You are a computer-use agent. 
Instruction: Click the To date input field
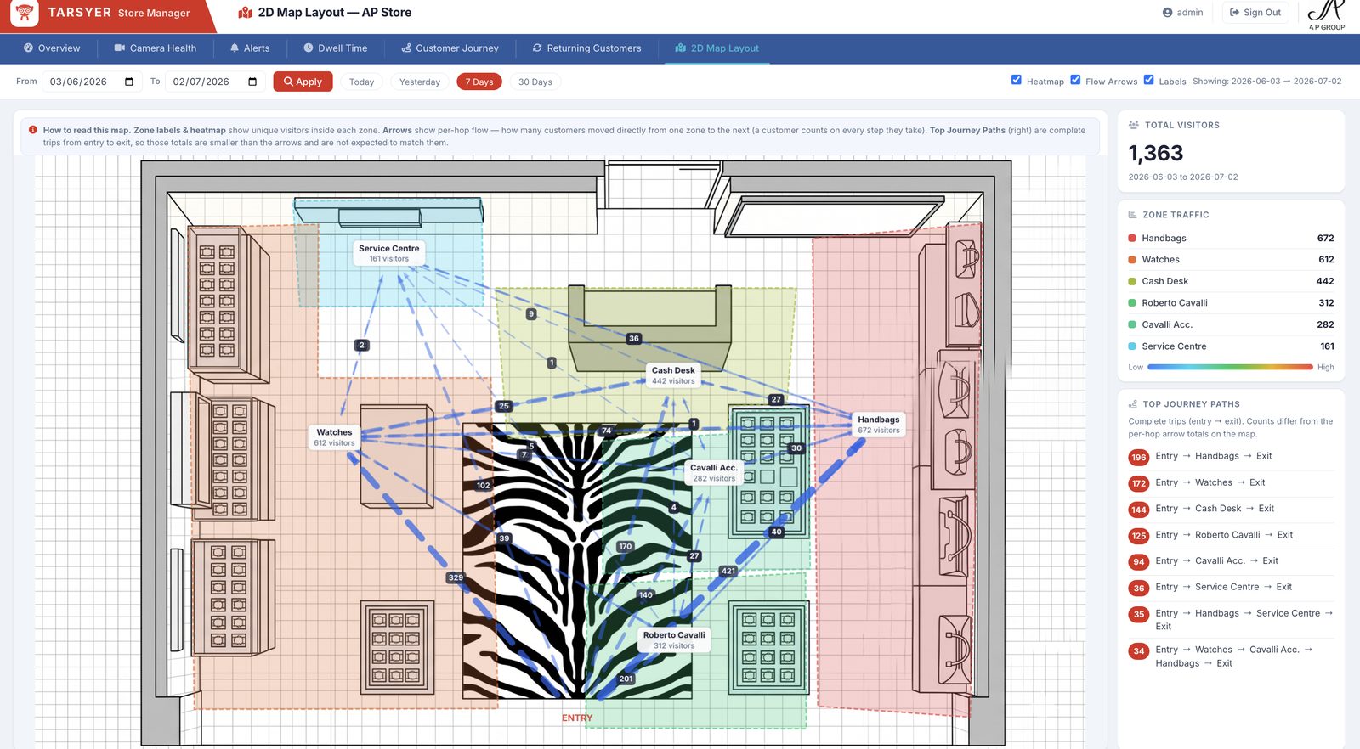point(214,82)
